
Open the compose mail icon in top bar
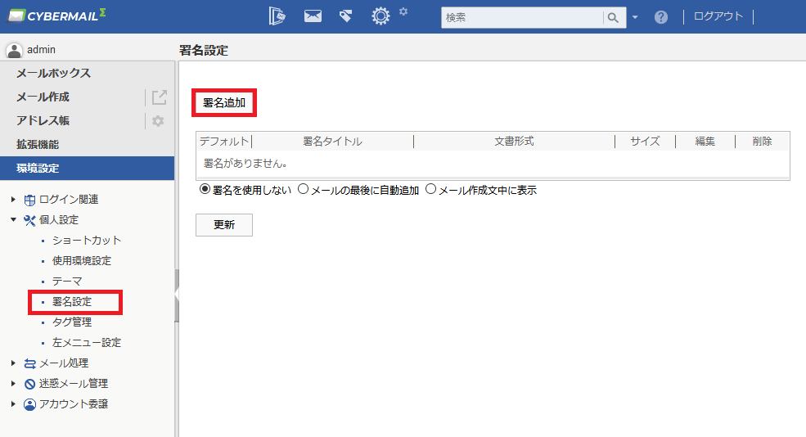point(277,16)
